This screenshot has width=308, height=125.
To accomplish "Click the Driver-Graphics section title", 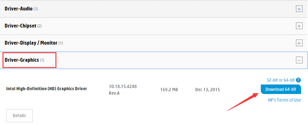I will pyautogui.click(x=22, y=60).
